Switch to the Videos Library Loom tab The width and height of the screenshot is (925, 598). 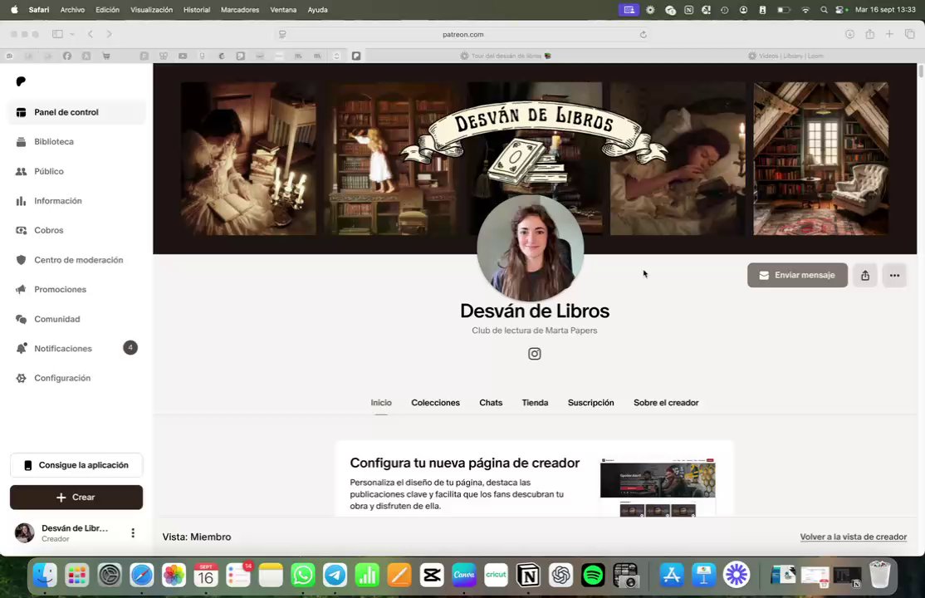pos(786,56)
